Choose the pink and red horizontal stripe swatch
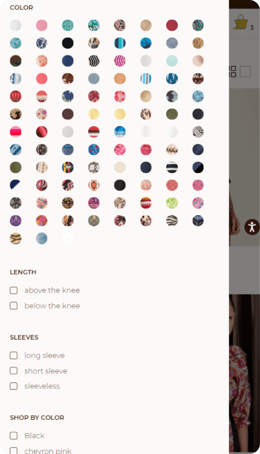Viewport: 260px width, 454px height. 15,132
